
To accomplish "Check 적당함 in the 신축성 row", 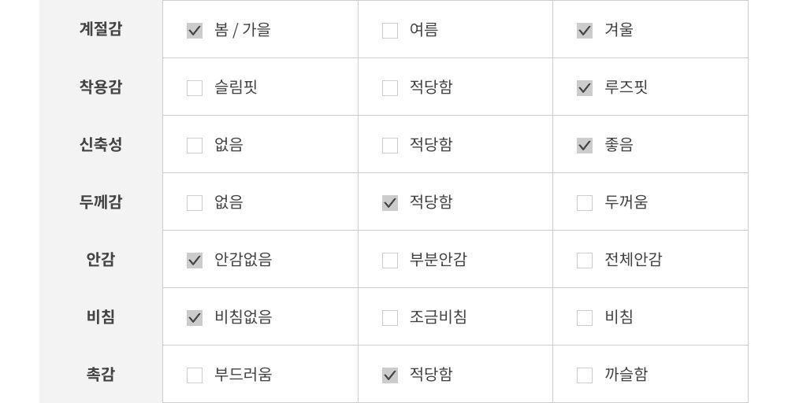I will [x=390, y=146].
